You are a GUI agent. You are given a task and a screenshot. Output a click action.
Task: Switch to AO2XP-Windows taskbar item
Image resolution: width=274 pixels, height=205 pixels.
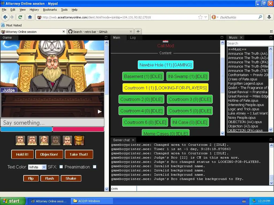[x=92, y=201]
